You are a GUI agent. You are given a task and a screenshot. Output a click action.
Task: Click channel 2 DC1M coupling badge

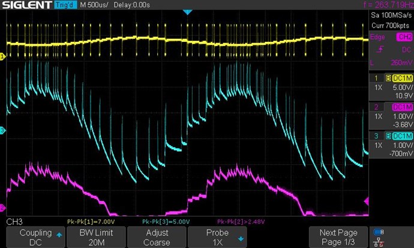[x=403, y=107]
